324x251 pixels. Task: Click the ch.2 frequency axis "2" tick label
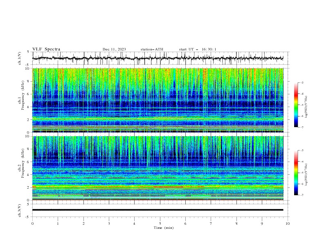(x=29, y=187)
